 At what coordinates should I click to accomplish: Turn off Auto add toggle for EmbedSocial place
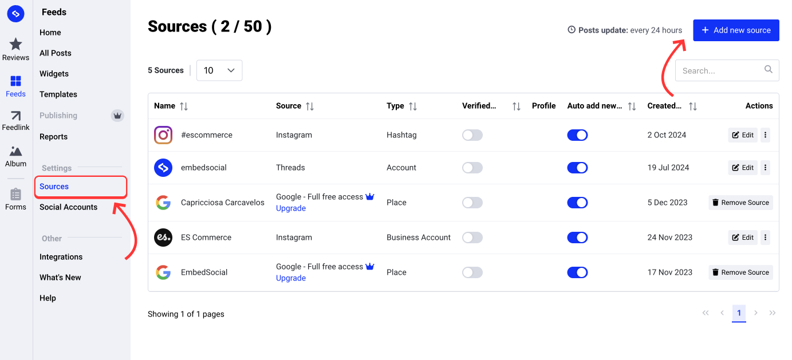[x=577, y=272]
